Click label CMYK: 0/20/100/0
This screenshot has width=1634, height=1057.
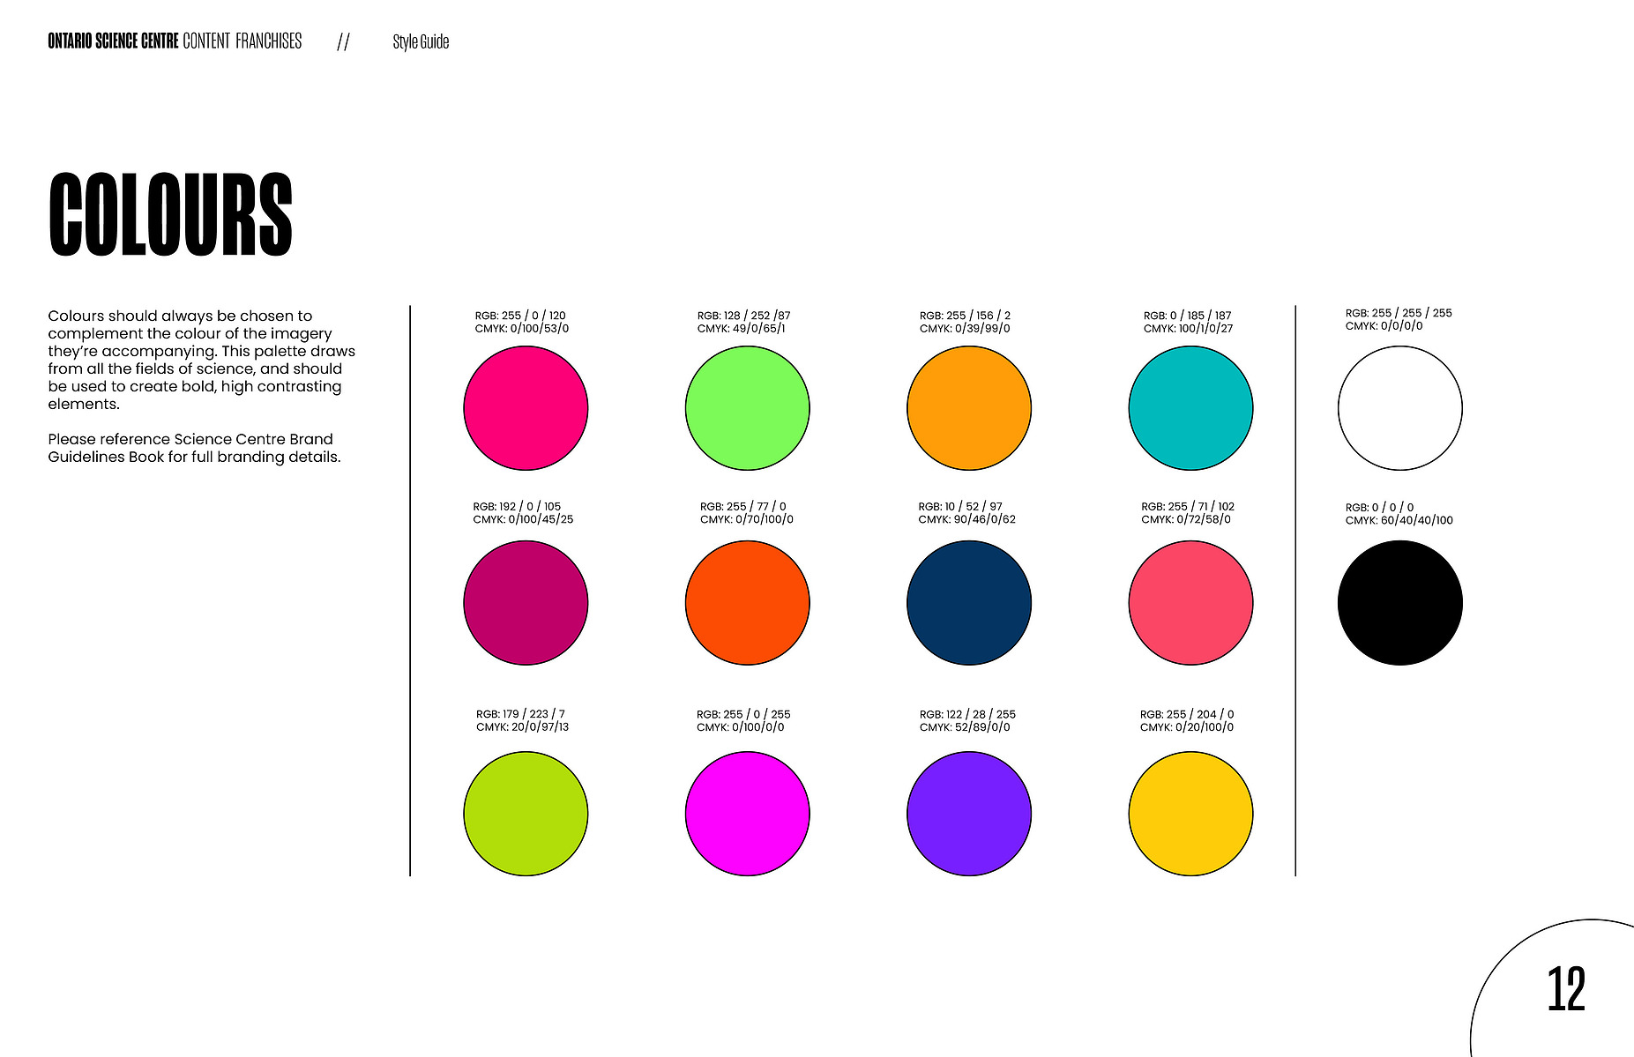tap(1187, 727)
